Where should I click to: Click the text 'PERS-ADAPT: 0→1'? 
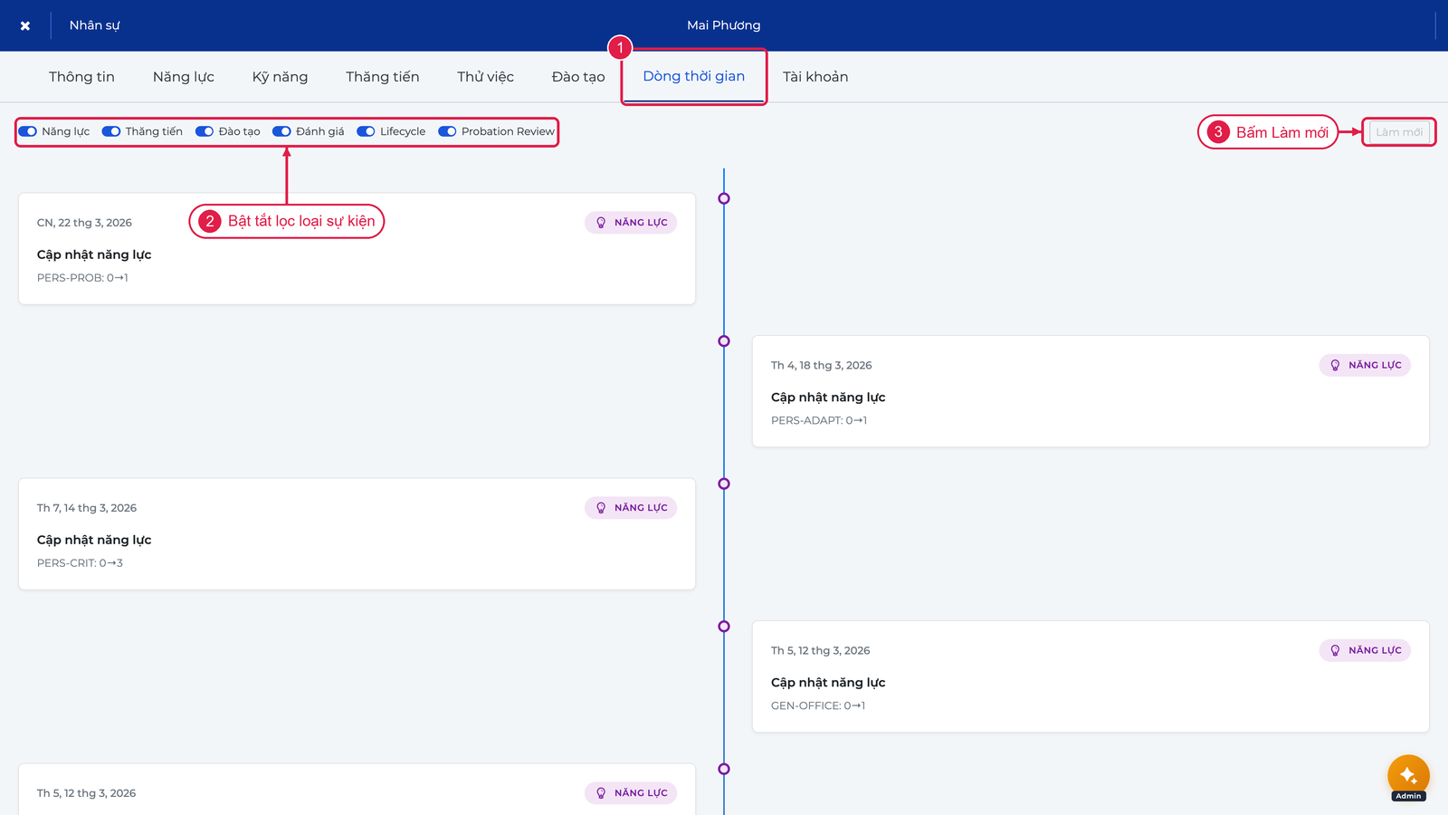pyautogui.click(x=819, y=420)
